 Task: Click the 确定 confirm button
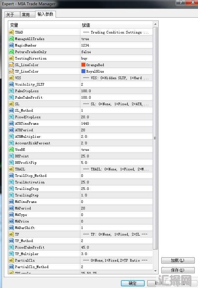133,283
